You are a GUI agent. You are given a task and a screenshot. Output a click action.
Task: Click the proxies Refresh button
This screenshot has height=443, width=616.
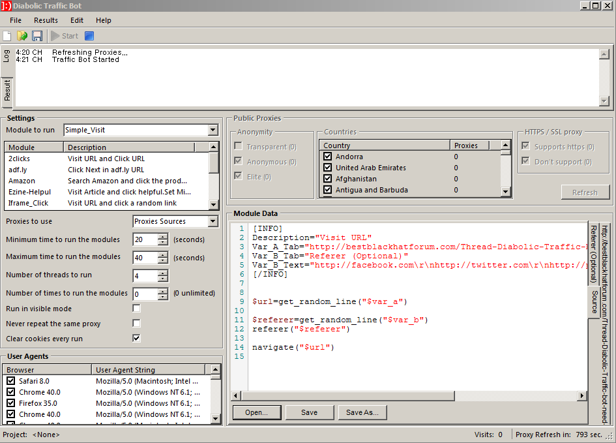coord(585,192)
